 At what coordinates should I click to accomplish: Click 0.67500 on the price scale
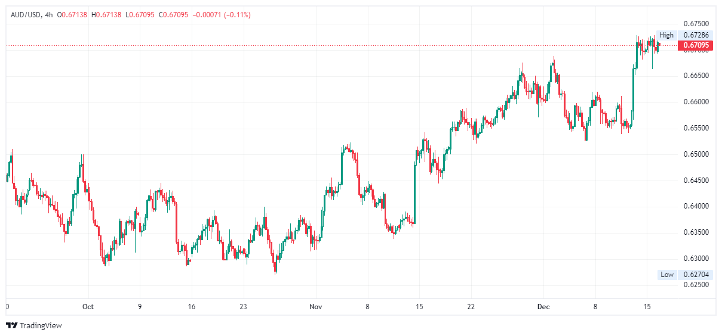(696, 24)
